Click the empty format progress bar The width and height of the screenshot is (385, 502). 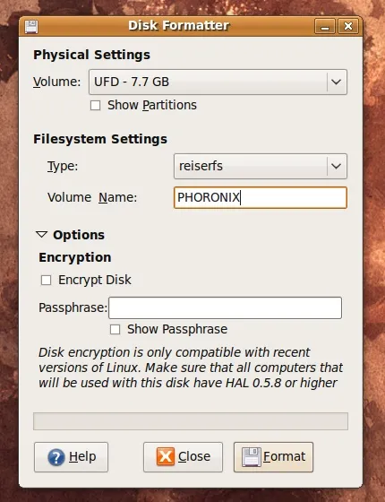(x=191, y=421)
